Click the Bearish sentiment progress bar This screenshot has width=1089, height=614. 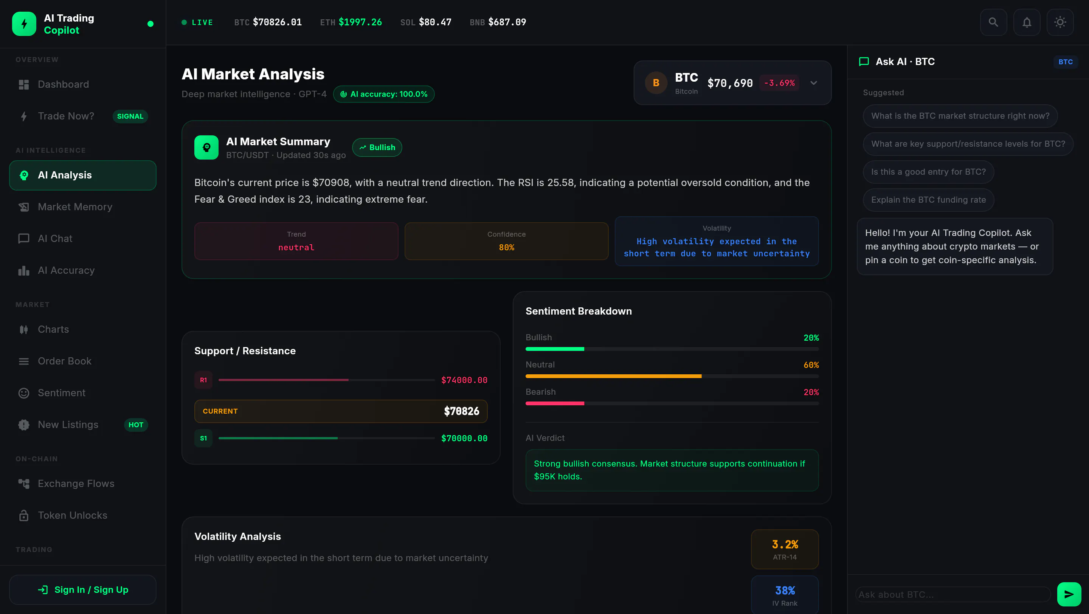coord(672,403)
